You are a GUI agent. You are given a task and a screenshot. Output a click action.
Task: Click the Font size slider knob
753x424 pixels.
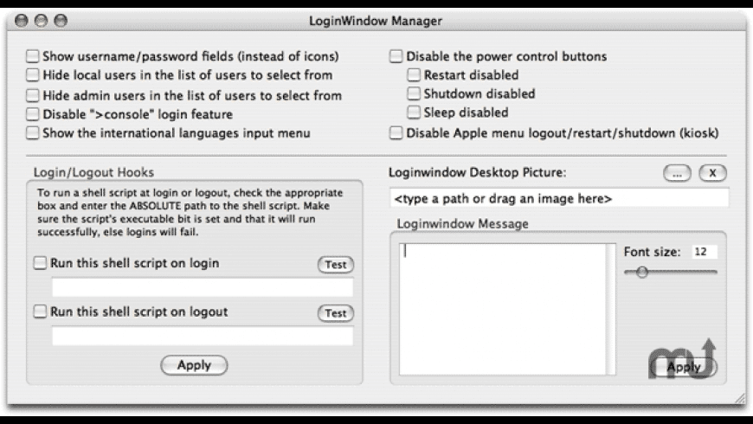642,273
